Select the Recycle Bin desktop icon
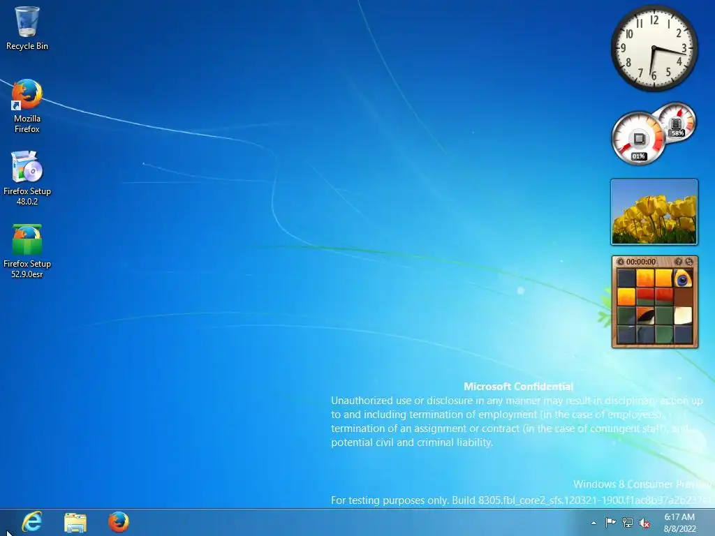Screen dimensions: 715x536 coord(27,28)
